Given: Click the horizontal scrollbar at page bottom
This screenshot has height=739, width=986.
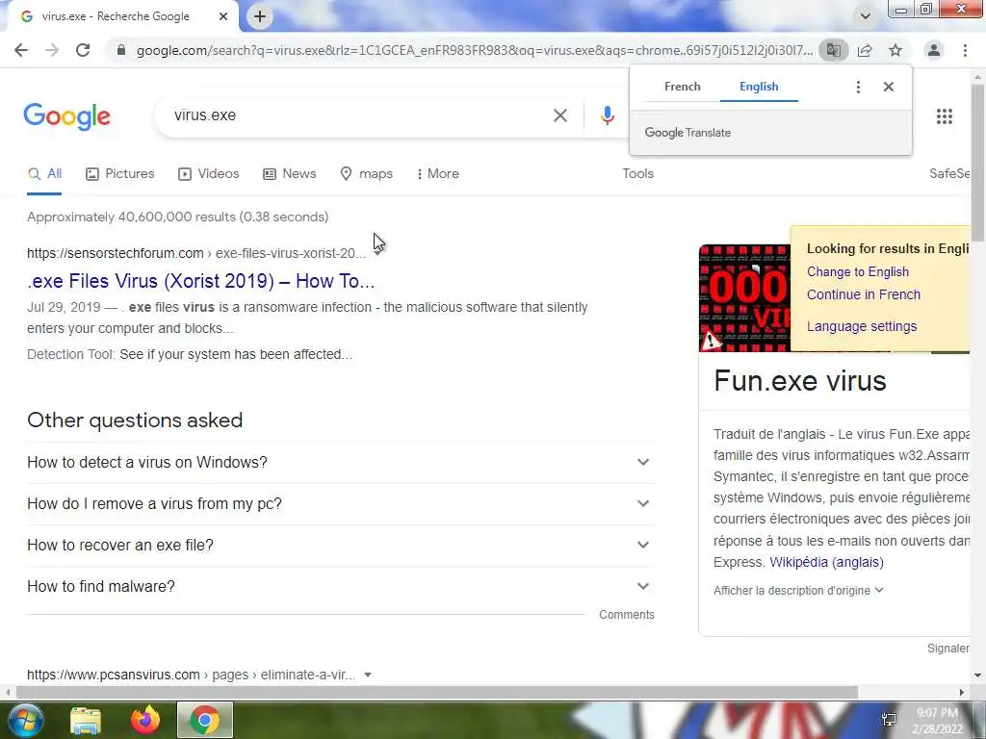Looking at the screenshot, I should [x=436, y=692].
